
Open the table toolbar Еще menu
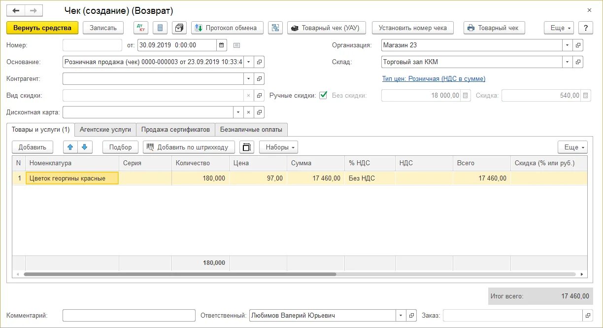[x=572, y=147]
